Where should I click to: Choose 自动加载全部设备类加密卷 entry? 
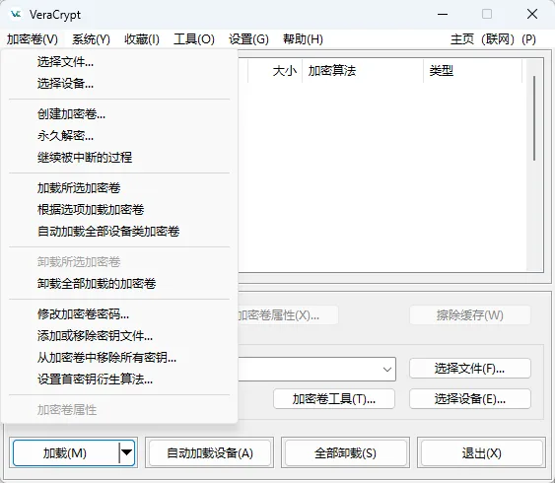tap(119, 232)
